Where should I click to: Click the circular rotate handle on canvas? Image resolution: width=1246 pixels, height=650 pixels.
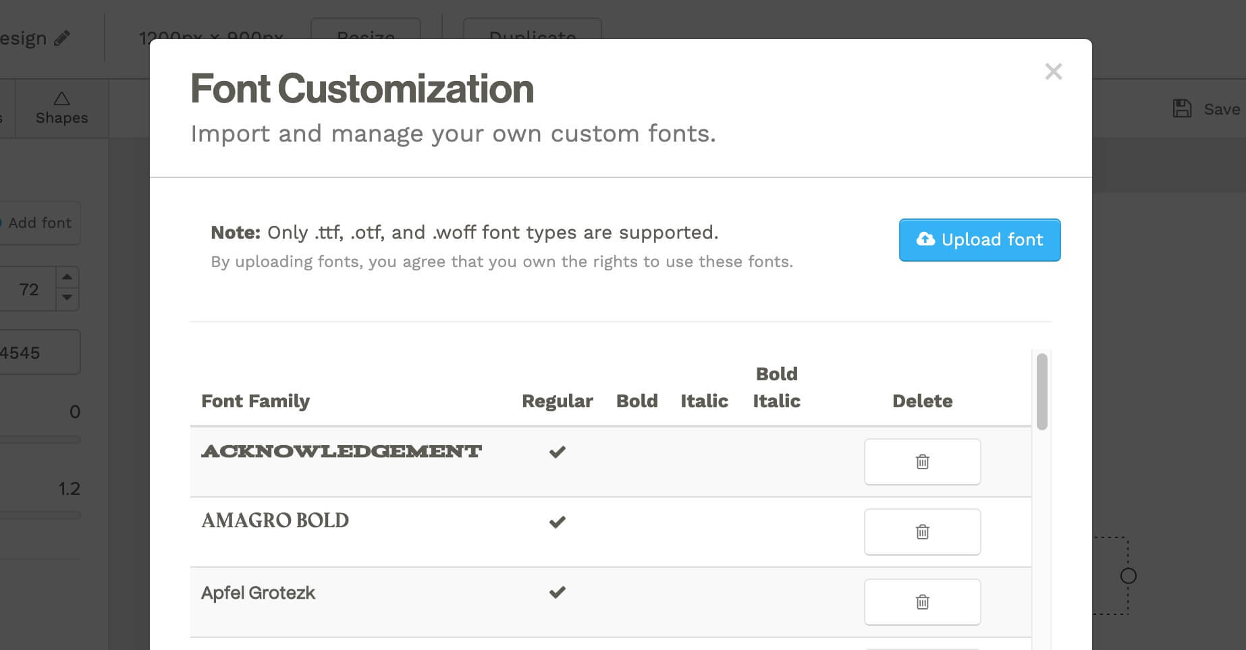1128,576
